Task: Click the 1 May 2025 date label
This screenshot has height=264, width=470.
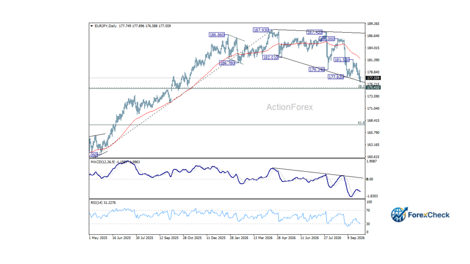Action: point(98,238)
